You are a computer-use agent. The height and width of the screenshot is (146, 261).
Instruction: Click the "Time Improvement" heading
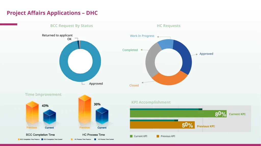[x=43, y=94]
